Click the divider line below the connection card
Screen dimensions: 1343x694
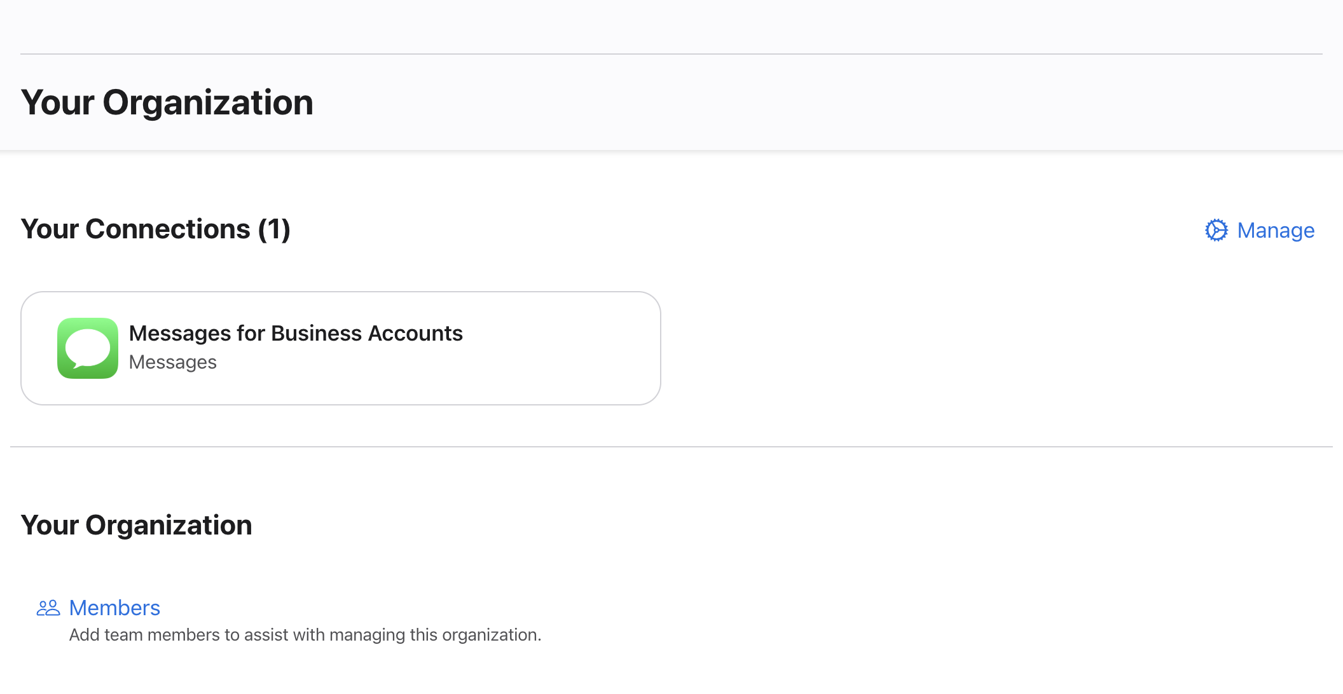671,447
